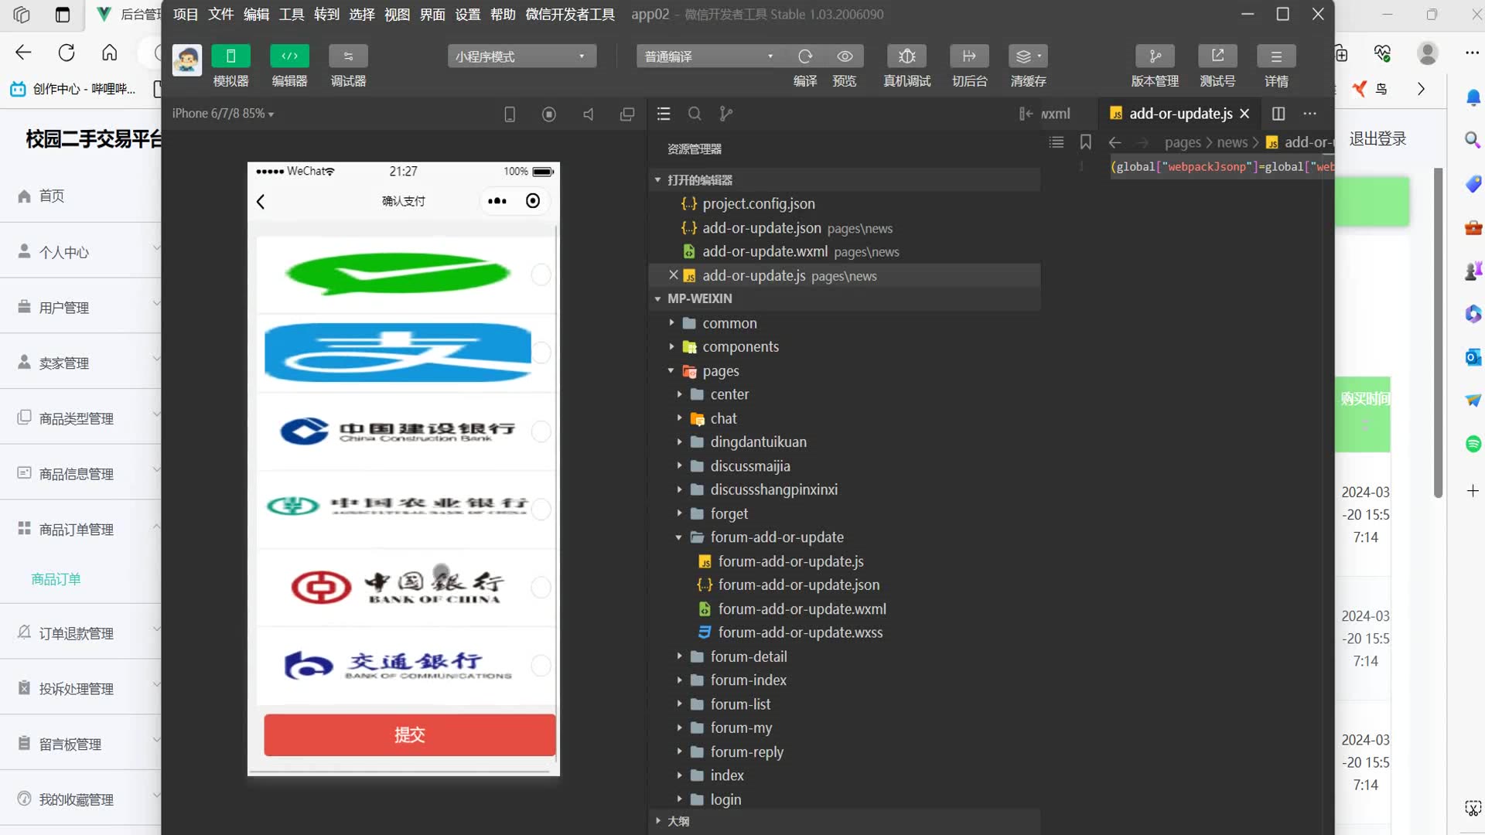Open the mini program capsule menu dots
1485x835 pixels.
pos(497,201)
